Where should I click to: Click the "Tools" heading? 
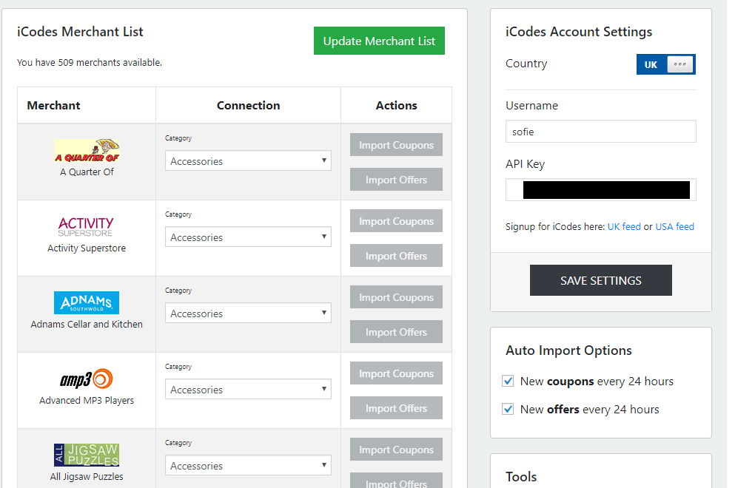point(521,476)
